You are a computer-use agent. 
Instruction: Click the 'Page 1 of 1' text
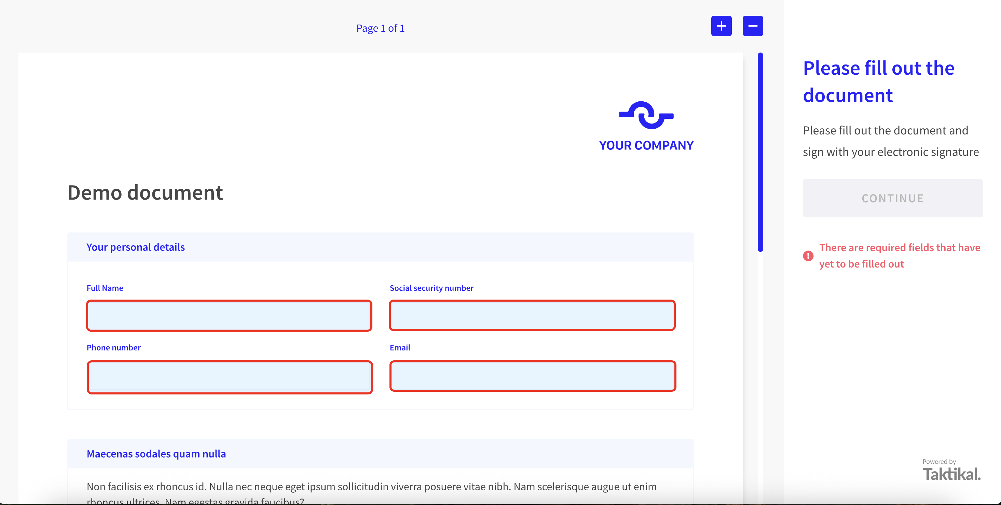(x=381, y=28)
